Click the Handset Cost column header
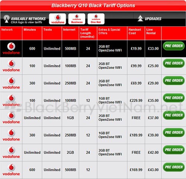The image size is (186, 179). (x=135, y=32)
